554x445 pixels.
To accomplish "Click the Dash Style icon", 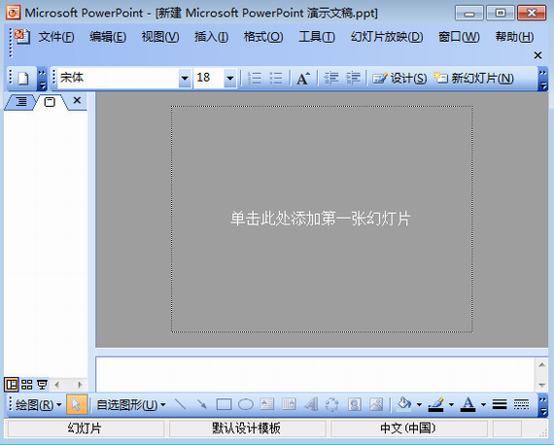I will pos(521,404).
